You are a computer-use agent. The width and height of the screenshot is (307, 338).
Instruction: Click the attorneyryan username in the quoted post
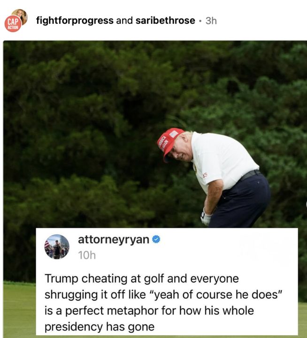[x=114, y=240]
